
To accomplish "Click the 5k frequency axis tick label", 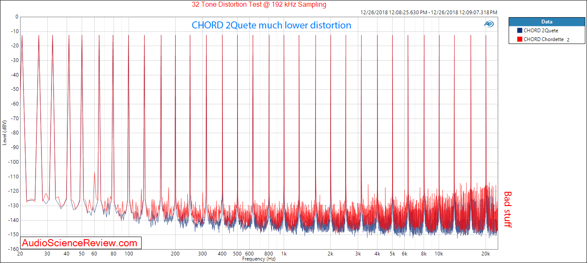I will 392,254.
